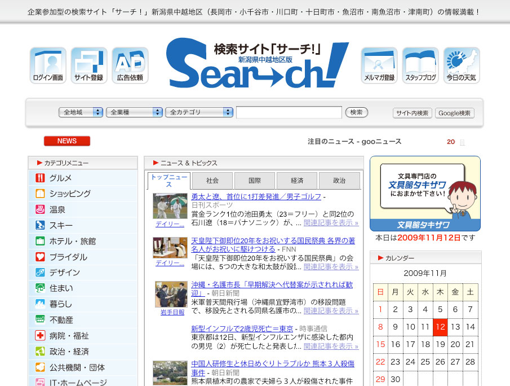Select the グルメ category icon

(40, 178)
